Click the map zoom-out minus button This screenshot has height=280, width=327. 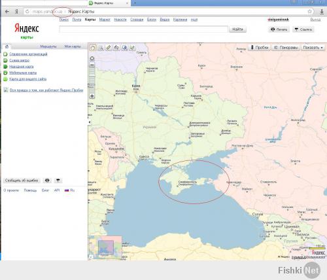(92, 65)
